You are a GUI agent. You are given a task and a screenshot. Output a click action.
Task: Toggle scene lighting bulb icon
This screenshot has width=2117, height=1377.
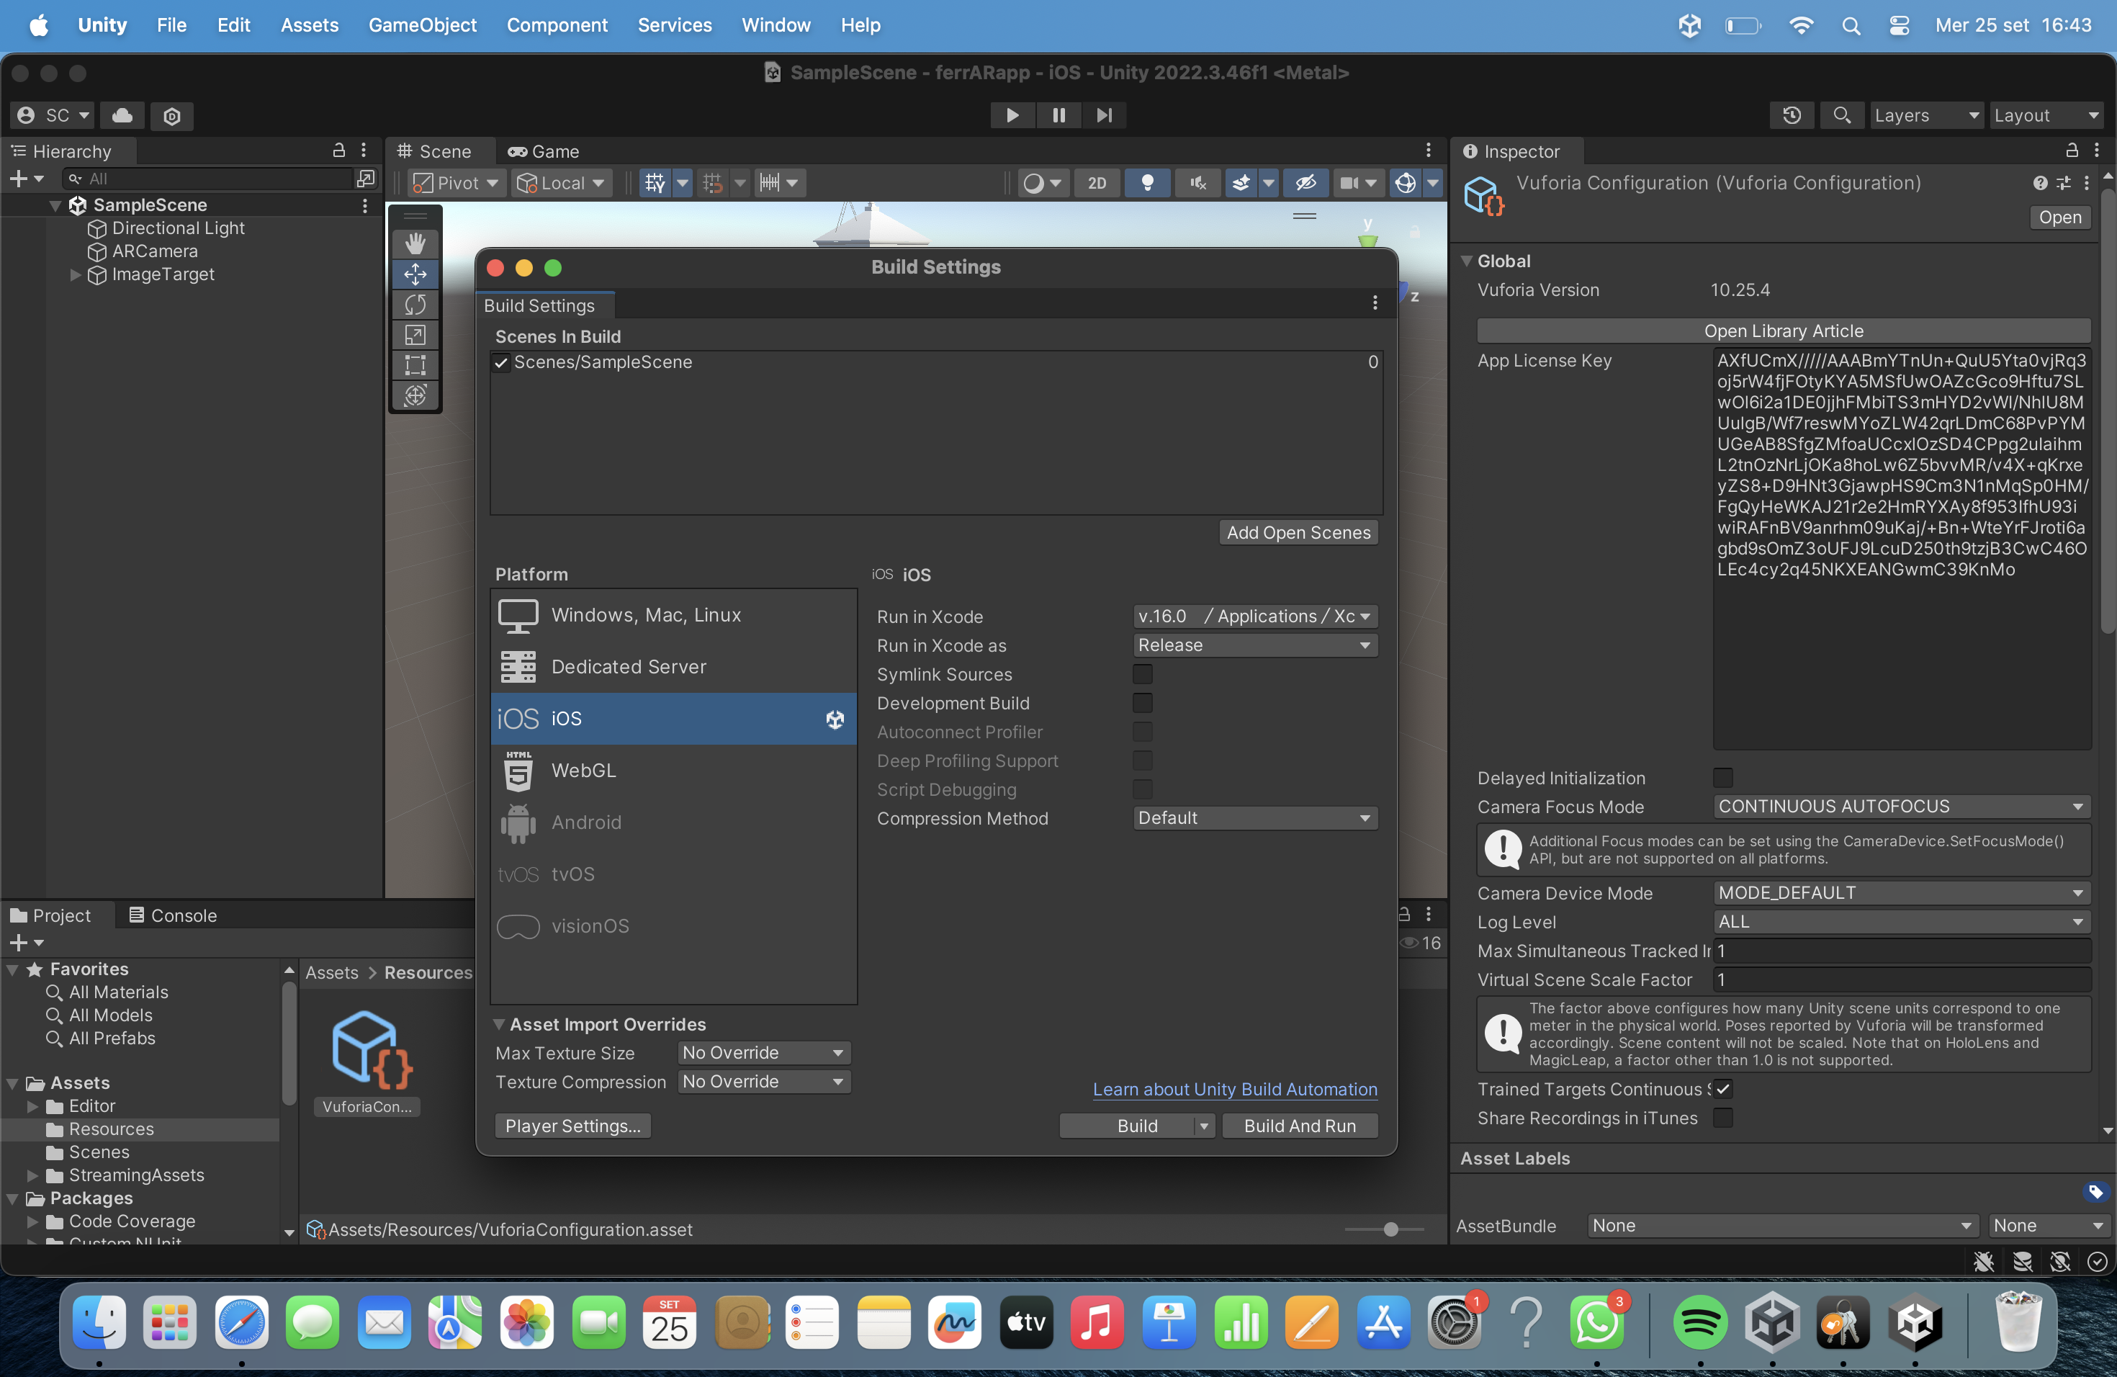[x=1148, y=183]
